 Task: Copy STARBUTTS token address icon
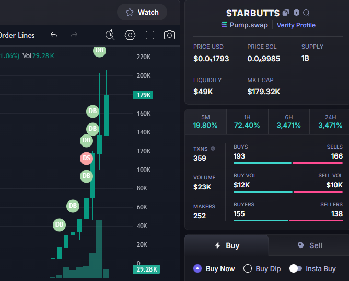point(286,13)
